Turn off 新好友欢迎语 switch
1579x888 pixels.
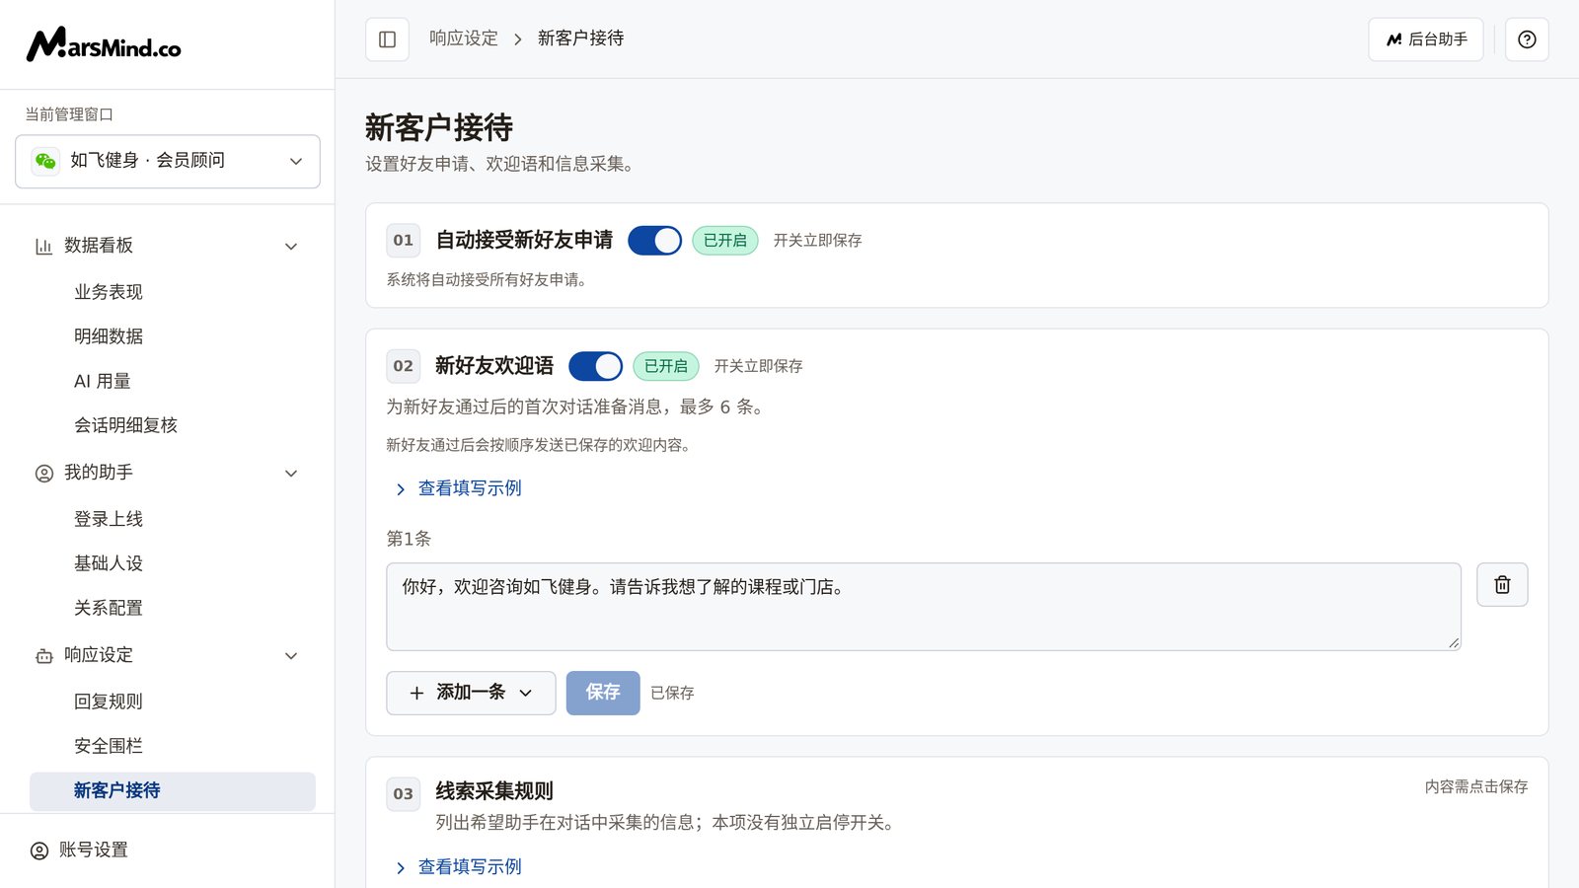coord(595,366)
